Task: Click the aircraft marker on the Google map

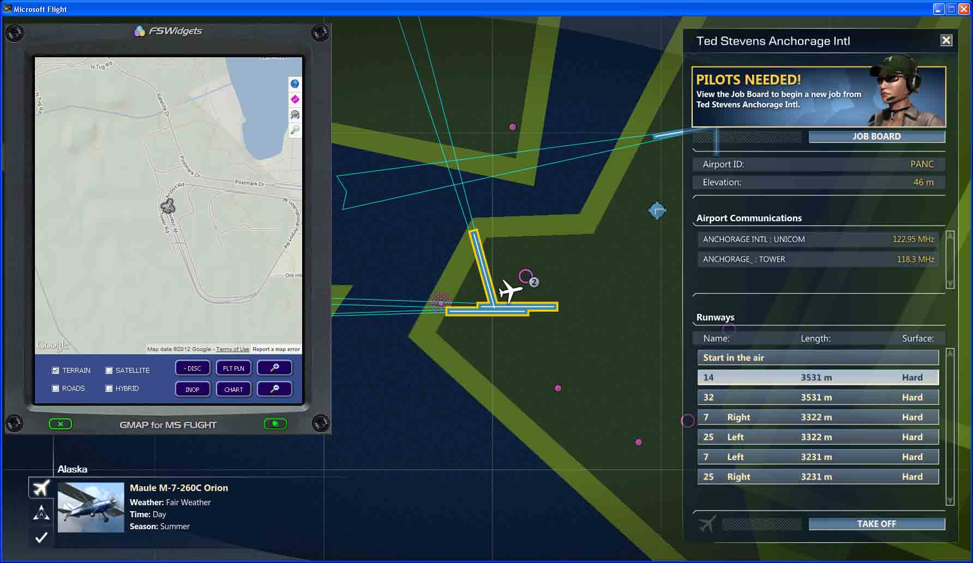Action: pyautogui.click(x=167, y=206)
